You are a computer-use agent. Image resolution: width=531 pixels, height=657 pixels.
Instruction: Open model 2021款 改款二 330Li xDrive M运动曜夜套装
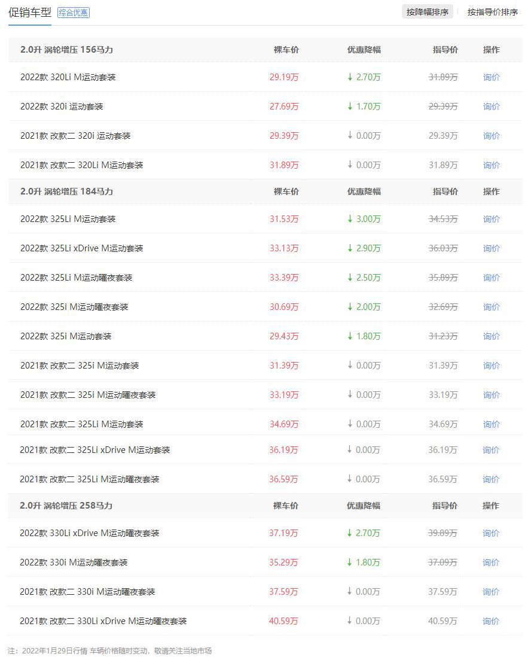103,621
